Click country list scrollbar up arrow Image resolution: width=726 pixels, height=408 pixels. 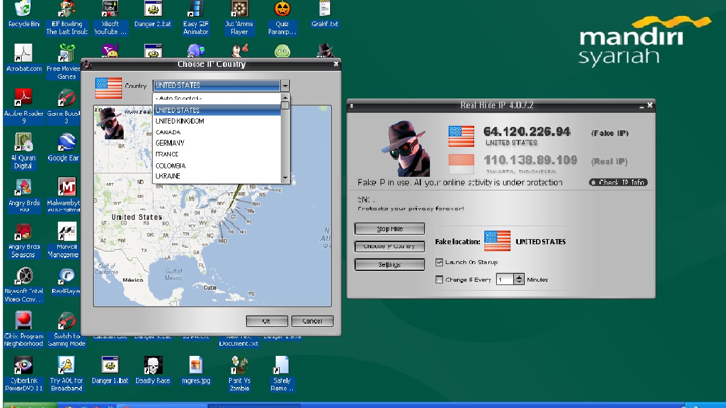click(x=285, y=97)
